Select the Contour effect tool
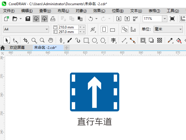This screenshot has height=140, width=186. pyautogui.click(x=143, y=40)
